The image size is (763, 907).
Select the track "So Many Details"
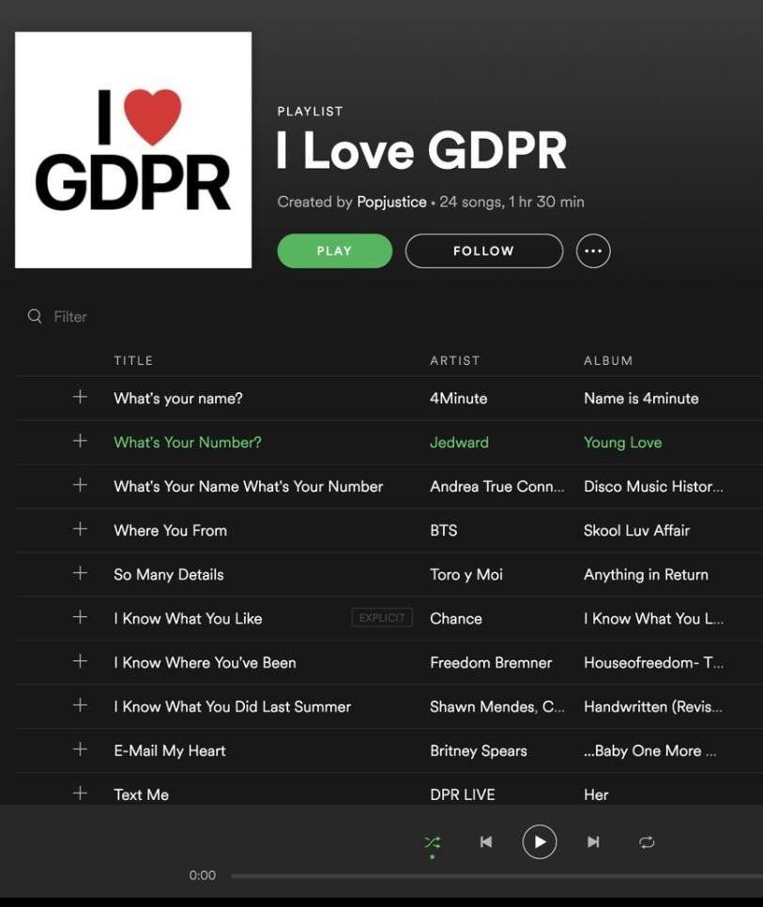point(169,574)
